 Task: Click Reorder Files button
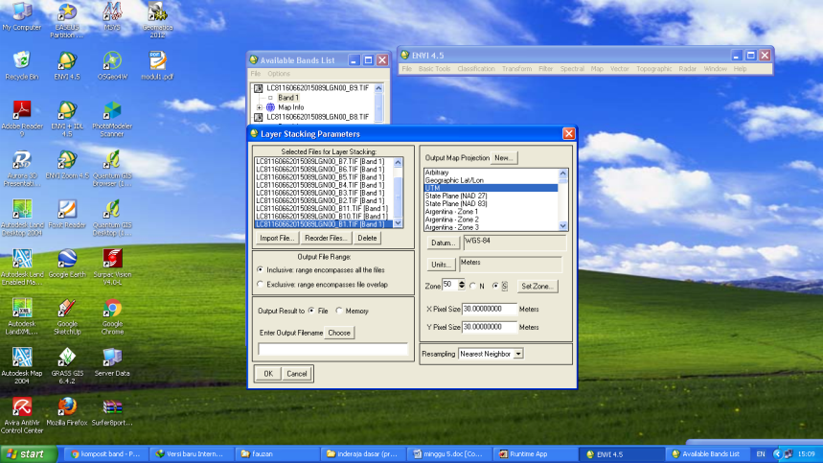click(x=326, y=238)
